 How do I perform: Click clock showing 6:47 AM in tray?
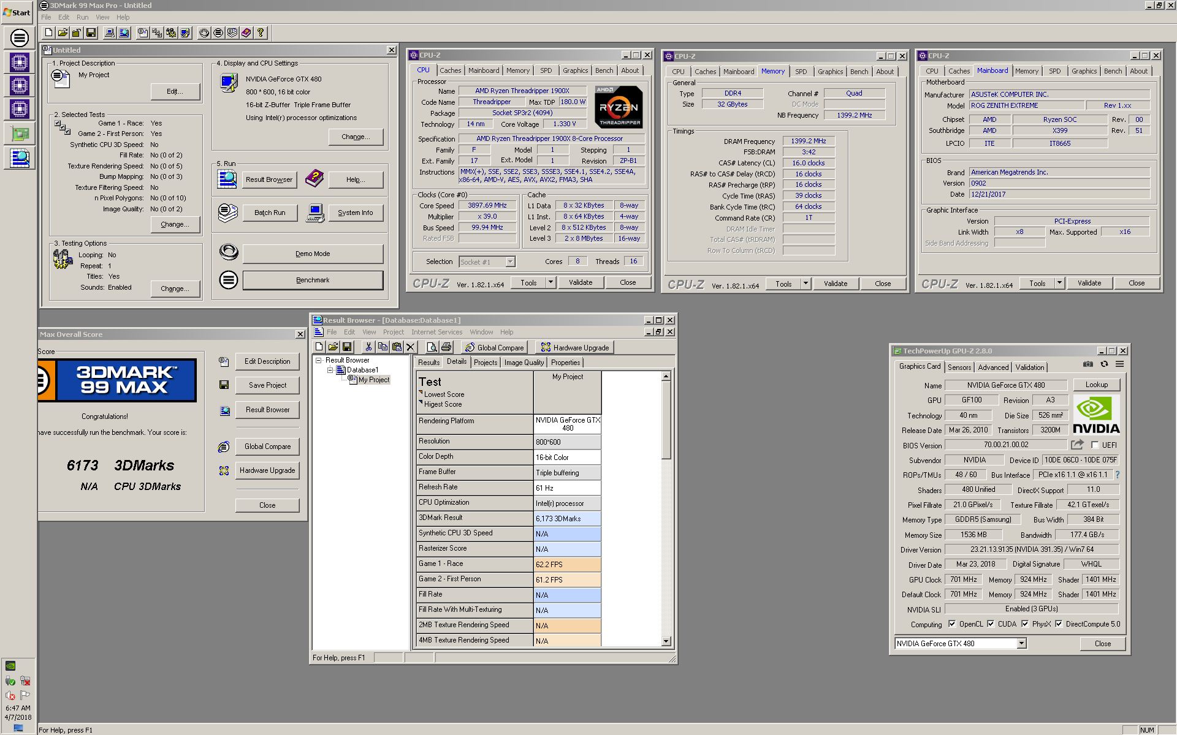[18, 708]
